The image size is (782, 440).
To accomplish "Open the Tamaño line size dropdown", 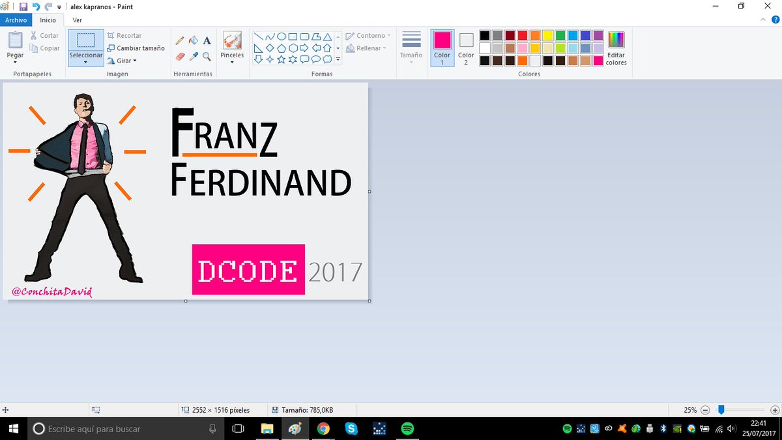I will pos(411,47).
